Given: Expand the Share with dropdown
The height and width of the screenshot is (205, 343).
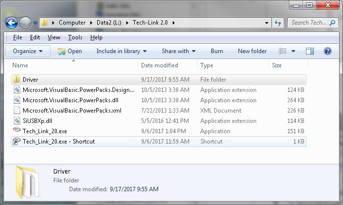Looking at the screenshot, I should [x=178, y=51].
